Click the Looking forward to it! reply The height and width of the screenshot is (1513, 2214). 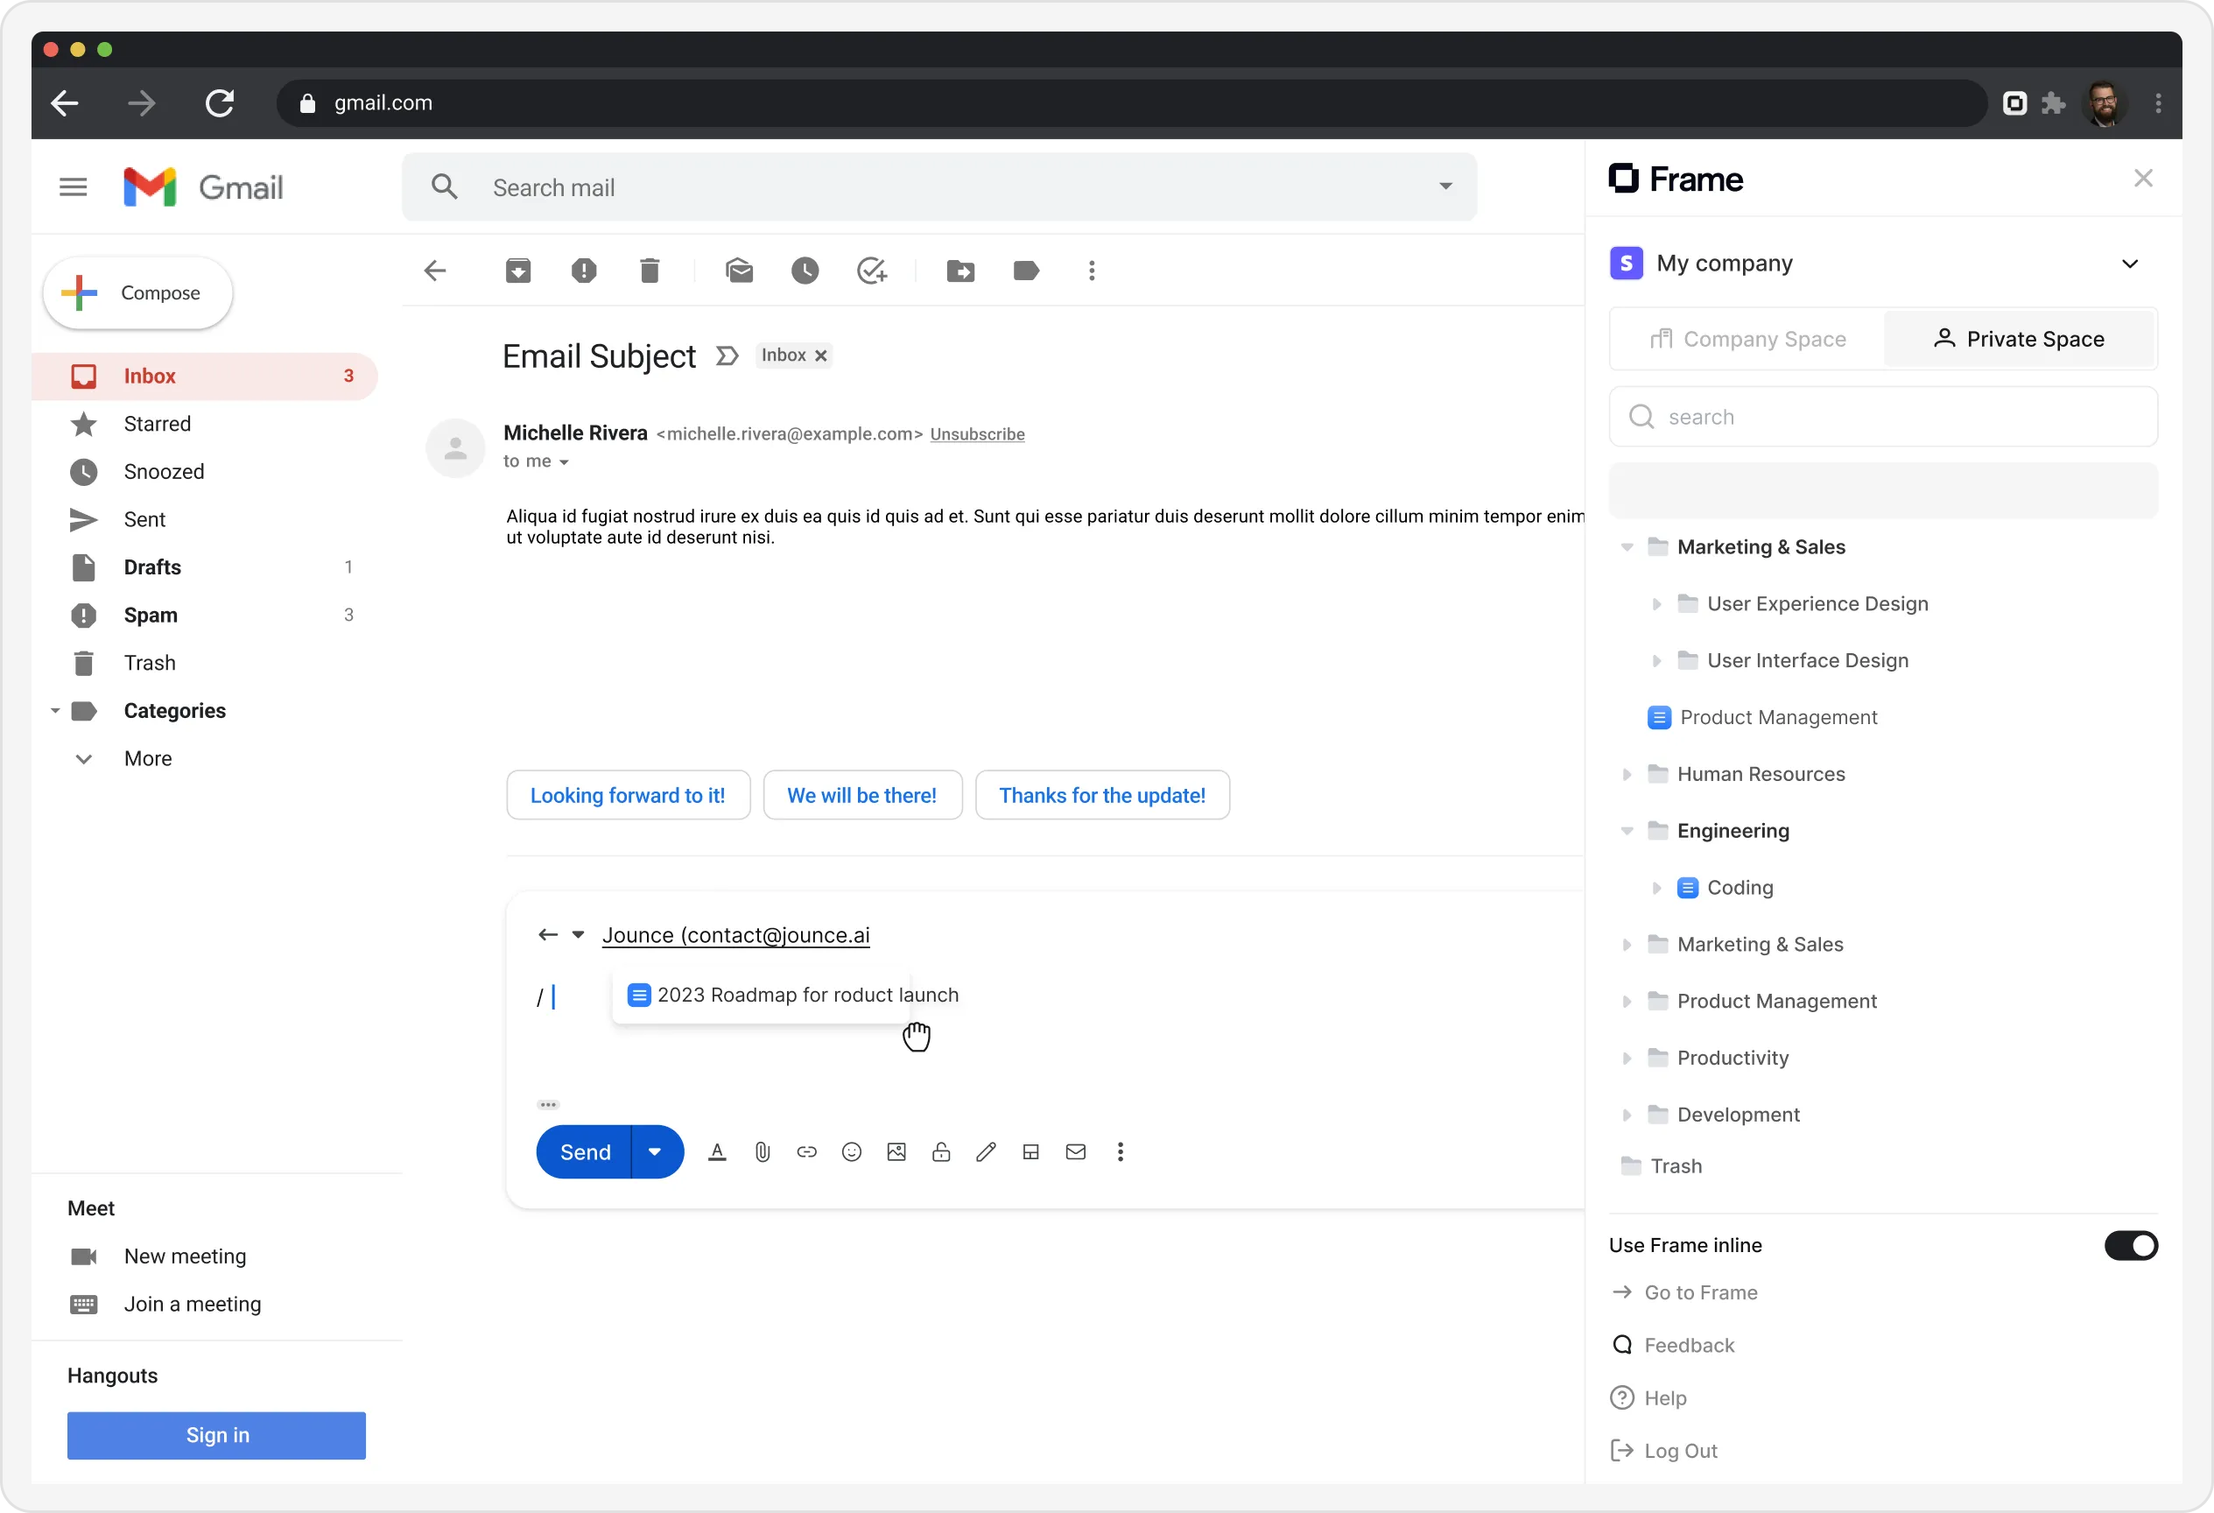tap(628, 796)
